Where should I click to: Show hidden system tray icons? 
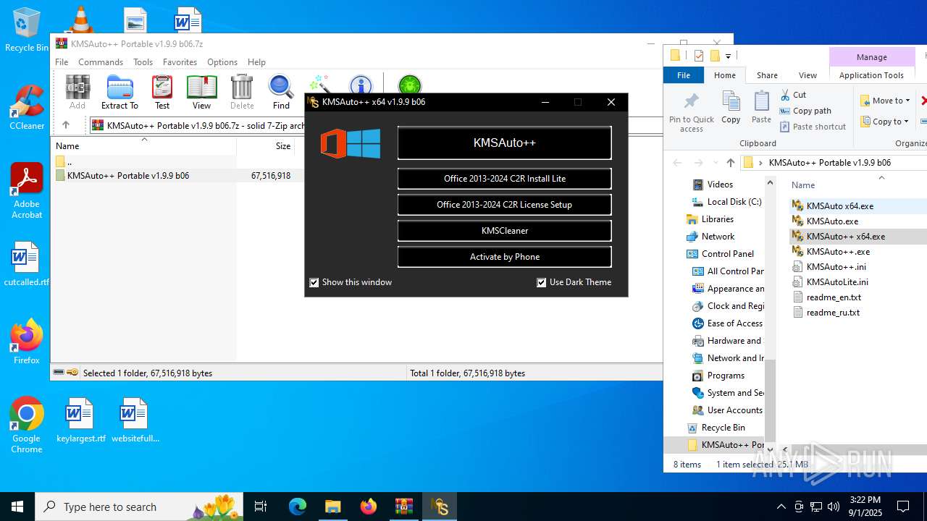pos(781,507)
